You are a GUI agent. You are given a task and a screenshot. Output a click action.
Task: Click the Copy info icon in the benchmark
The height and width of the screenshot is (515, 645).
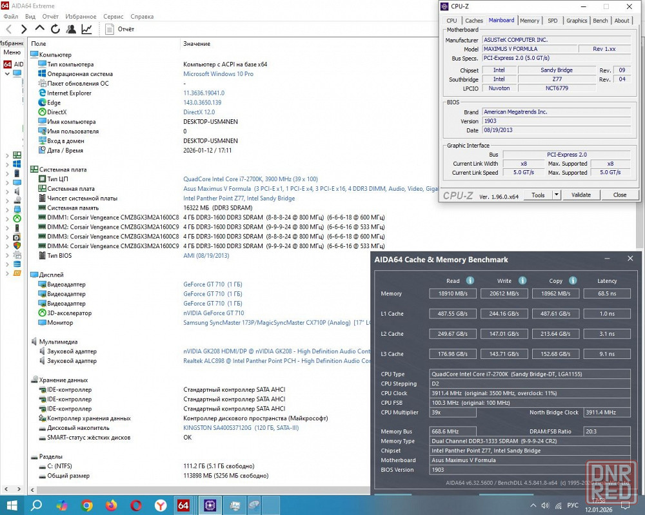click(573, 280)
